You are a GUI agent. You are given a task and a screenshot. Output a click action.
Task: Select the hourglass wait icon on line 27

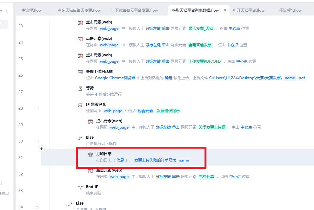tap(80, 88)
